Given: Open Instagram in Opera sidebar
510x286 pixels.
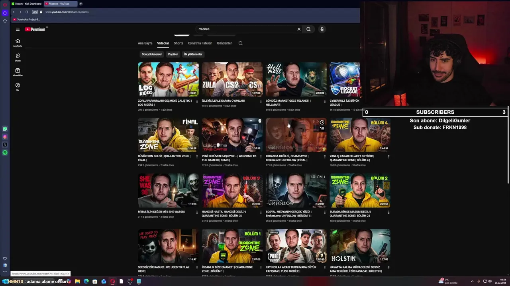Looking at the screenshot, I should click(5, 137).
